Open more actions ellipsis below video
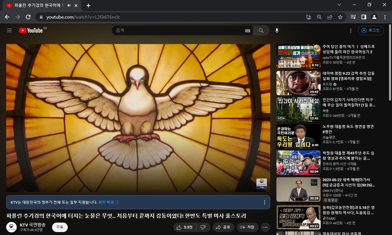392x235 pixels. (x=265, y=227)
